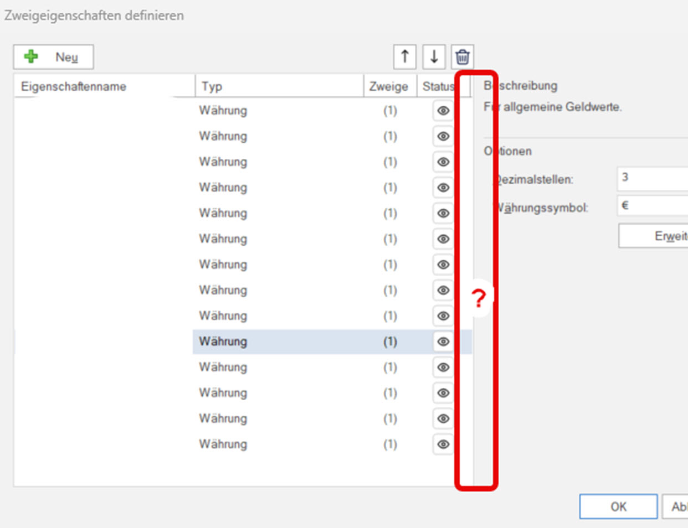This screenshot has width=688, height=528.
Task: Toggle eye icon in second Währung row
Action: (443, 136)
